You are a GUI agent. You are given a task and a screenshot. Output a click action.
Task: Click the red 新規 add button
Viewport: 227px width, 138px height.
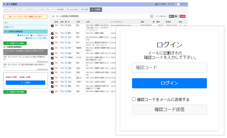182,16
